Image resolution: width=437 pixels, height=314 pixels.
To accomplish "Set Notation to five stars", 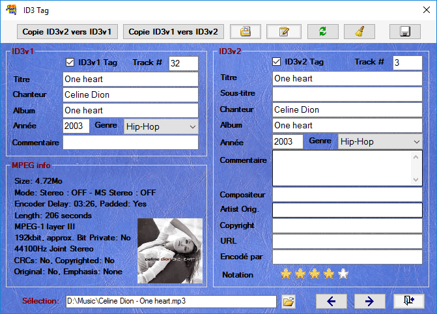I will 343,274.
